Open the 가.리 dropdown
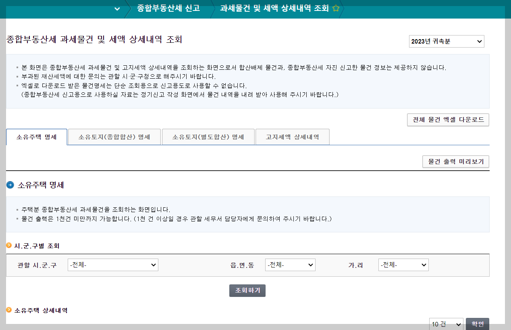Screen dimensions: 511x330 (x=403, y=265)
